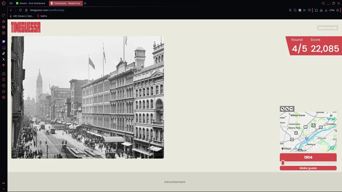This screenshot has height=192, width=342.
Task: Click the Remove ads button
Action: point(328,28)
